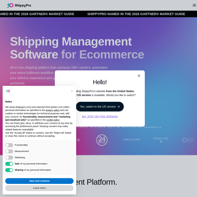197x197 pixels.
Task: Click the Patrizia Pepe brand logo
Action: point(161,140)
